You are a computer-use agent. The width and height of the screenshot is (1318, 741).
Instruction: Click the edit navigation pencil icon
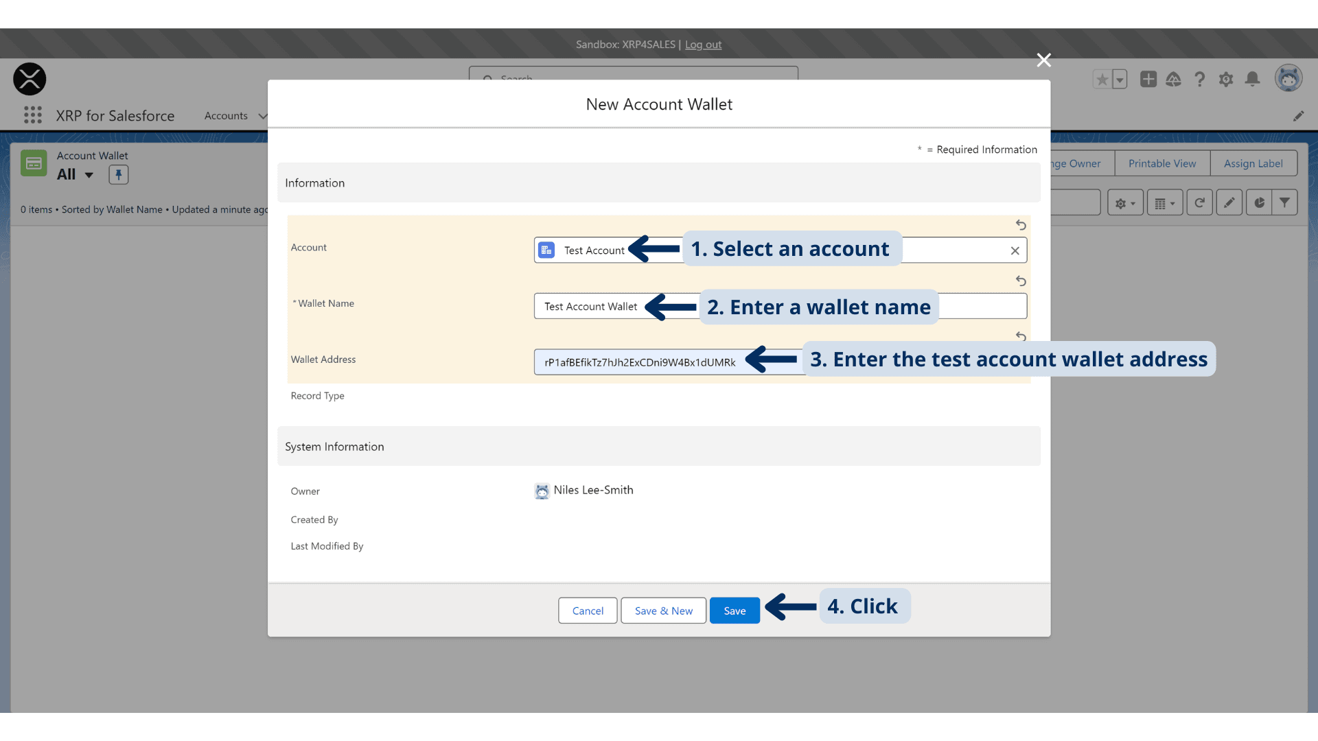pyautogui.click(x=1298, y=116)
